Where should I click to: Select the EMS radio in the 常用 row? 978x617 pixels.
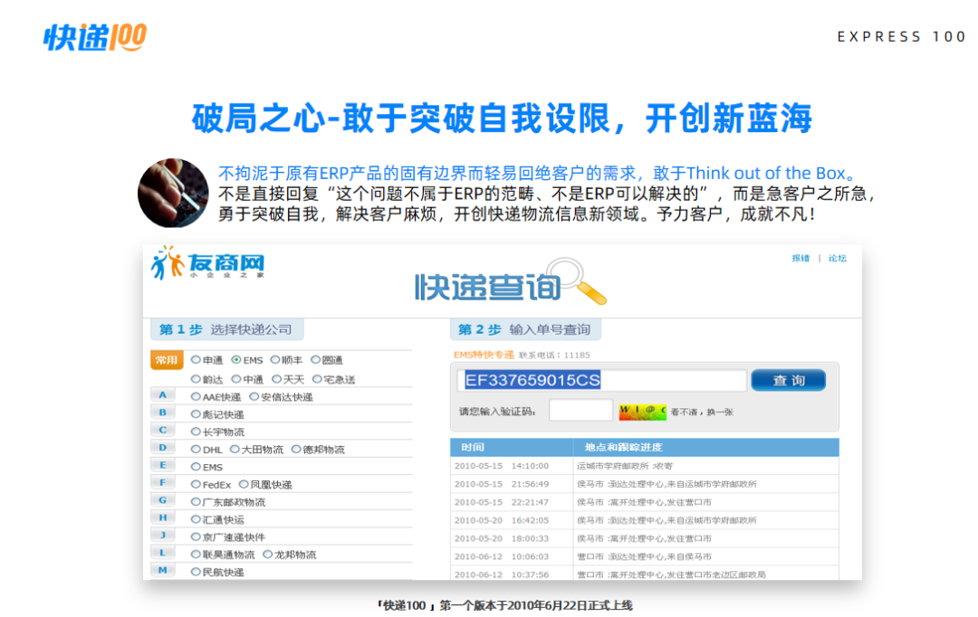(235, 359)
